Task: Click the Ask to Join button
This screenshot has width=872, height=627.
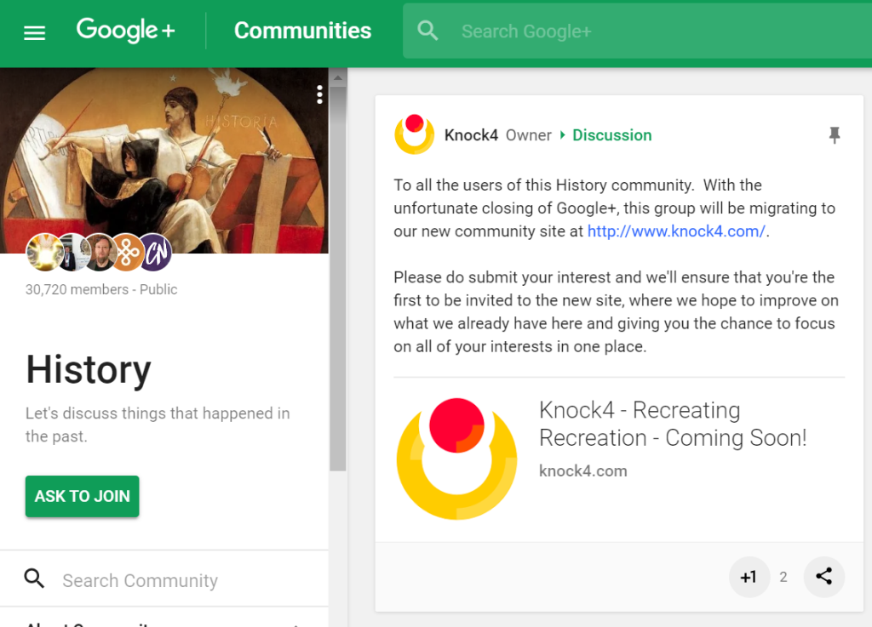Action: pyautogui.click(x=83, y=496)
